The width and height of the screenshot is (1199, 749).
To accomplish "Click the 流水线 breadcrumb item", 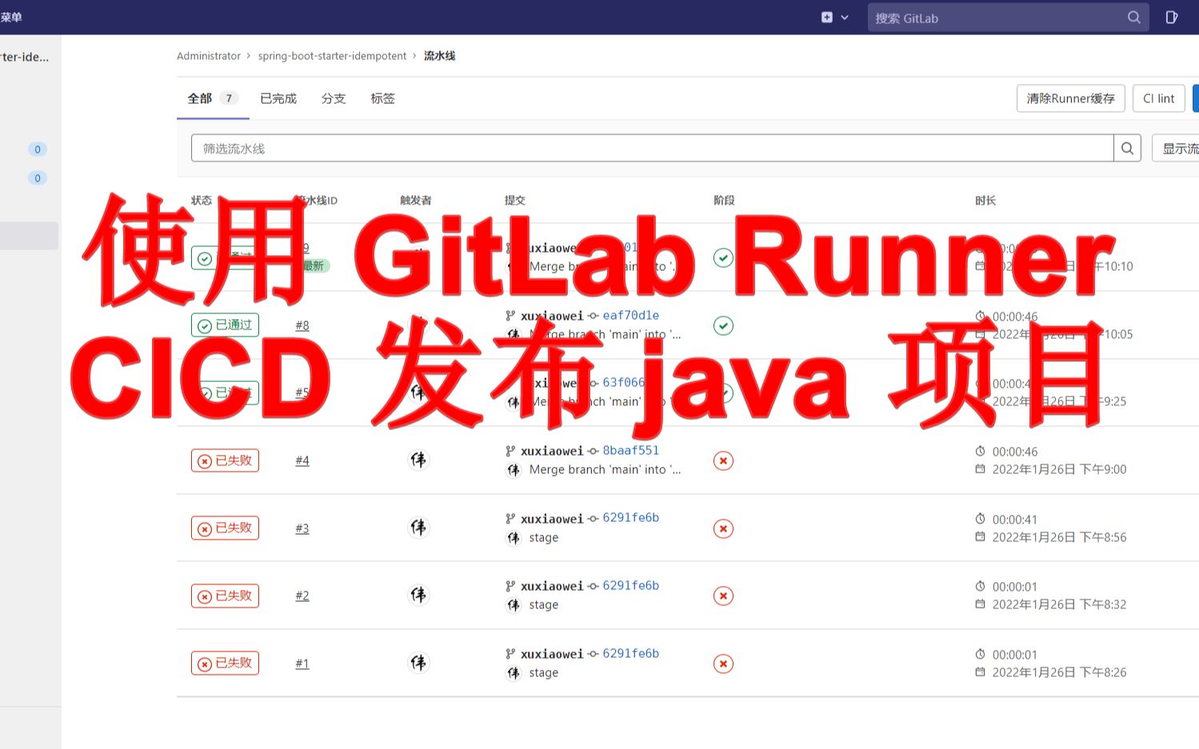I will 439,56.
